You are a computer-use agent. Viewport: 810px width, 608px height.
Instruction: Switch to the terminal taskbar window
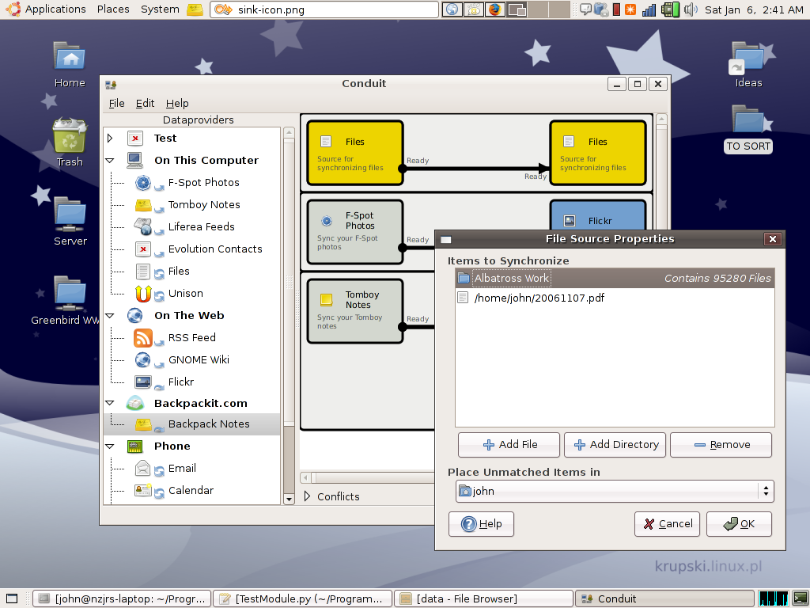coord(123,598)
